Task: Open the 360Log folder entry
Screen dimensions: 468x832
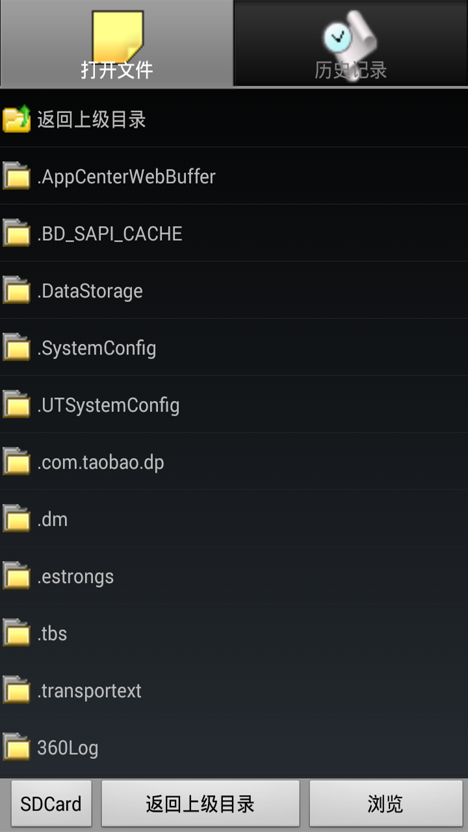Action: (x=234, y=747)
